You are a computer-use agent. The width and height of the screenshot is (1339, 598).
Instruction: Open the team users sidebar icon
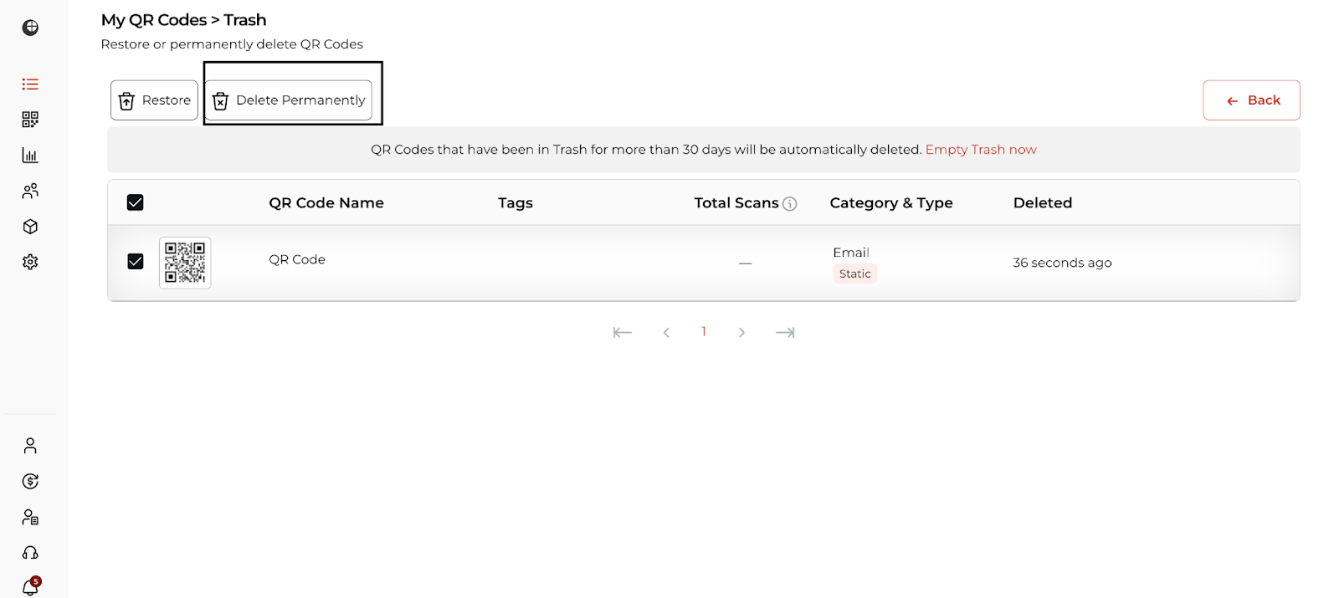(30, 192)
